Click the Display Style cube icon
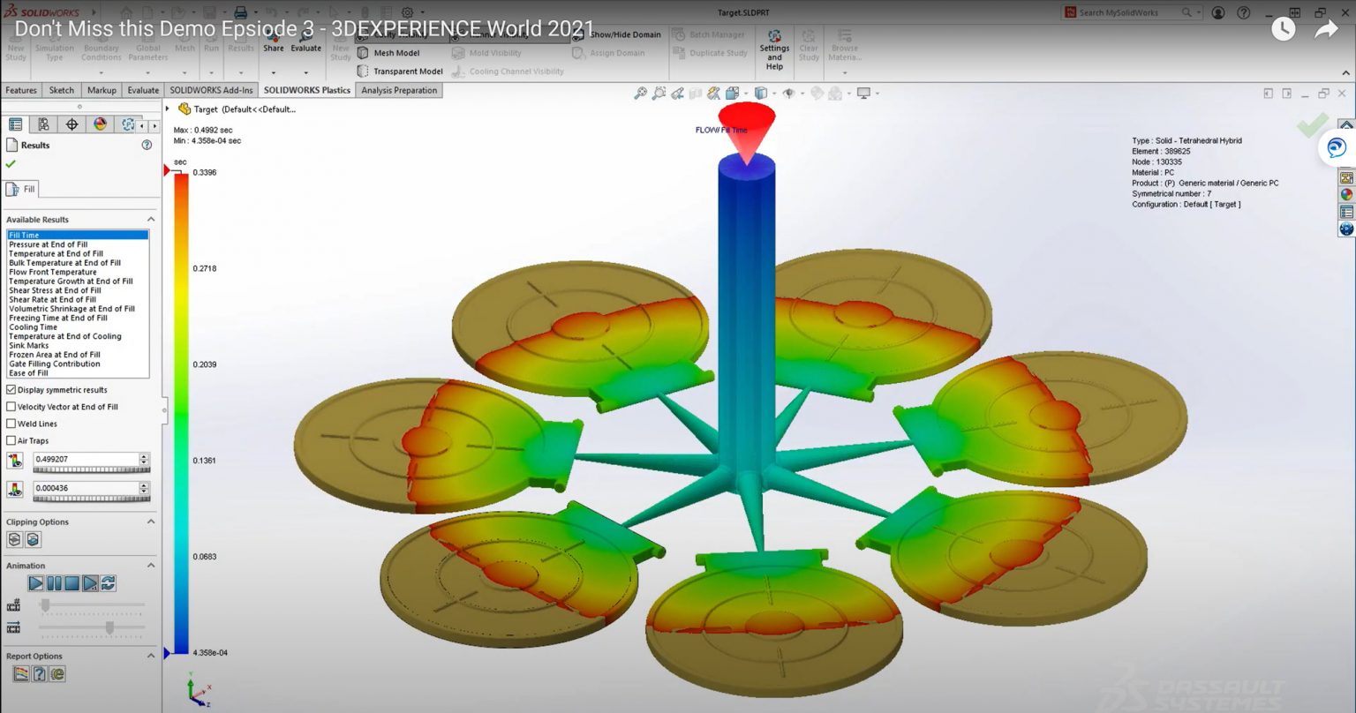Viewport: 1356px width, 713px height. point(760,94)
